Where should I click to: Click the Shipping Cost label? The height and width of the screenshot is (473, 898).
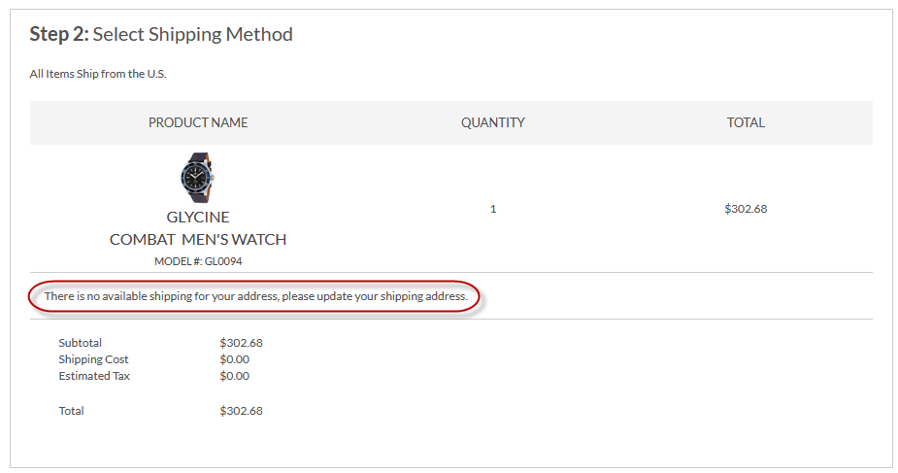point(93,359)
